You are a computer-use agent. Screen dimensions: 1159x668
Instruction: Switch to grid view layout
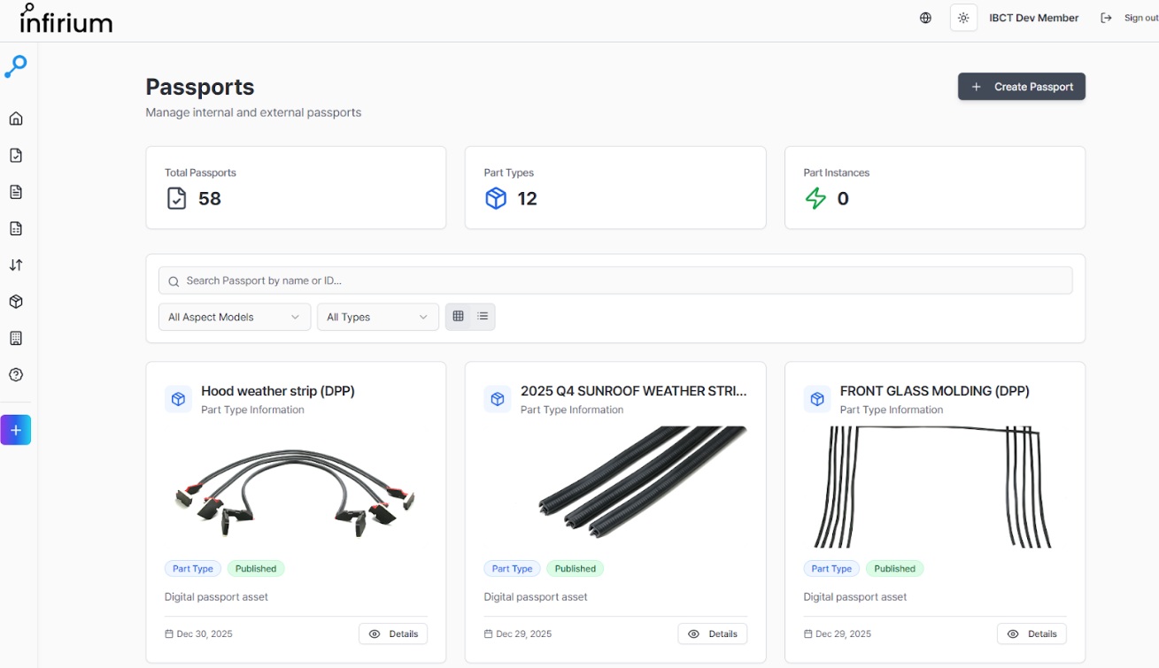click(x=458, y=317)
